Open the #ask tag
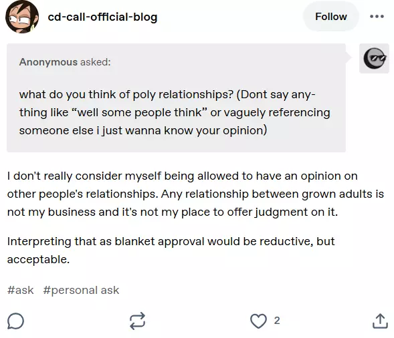Image resolution: width=394 pixels, height=338 pixels. (x=20, y=290)
